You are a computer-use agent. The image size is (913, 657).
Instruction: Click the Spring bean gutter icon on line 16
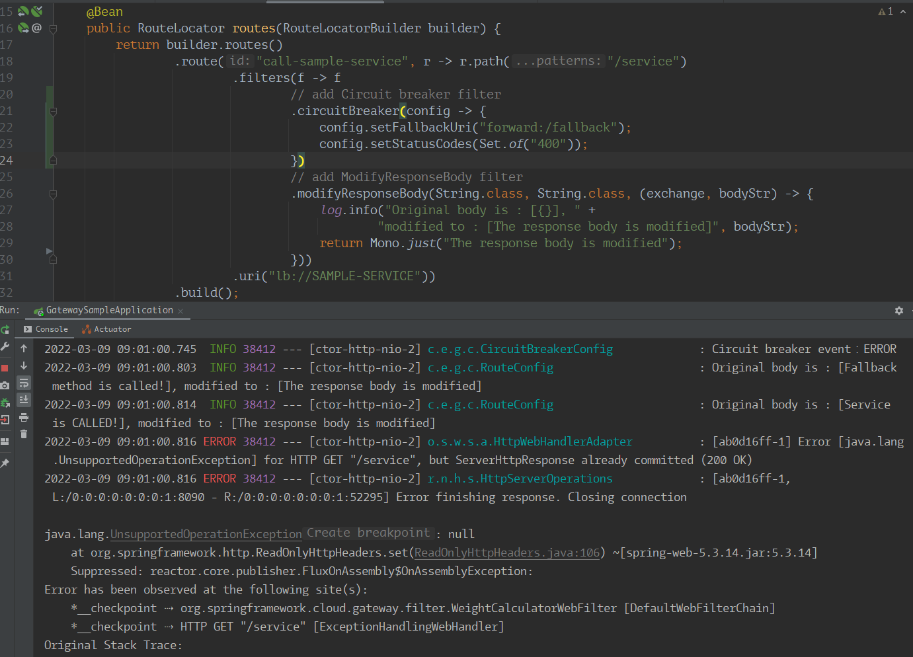click(x=23, y=28)
